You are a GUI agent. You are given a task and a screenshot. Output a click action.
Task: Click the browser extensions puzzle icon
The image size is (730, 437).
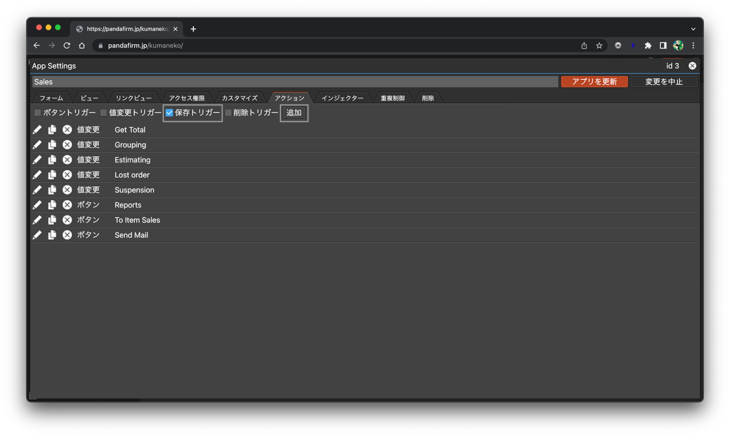coord(648,45)
